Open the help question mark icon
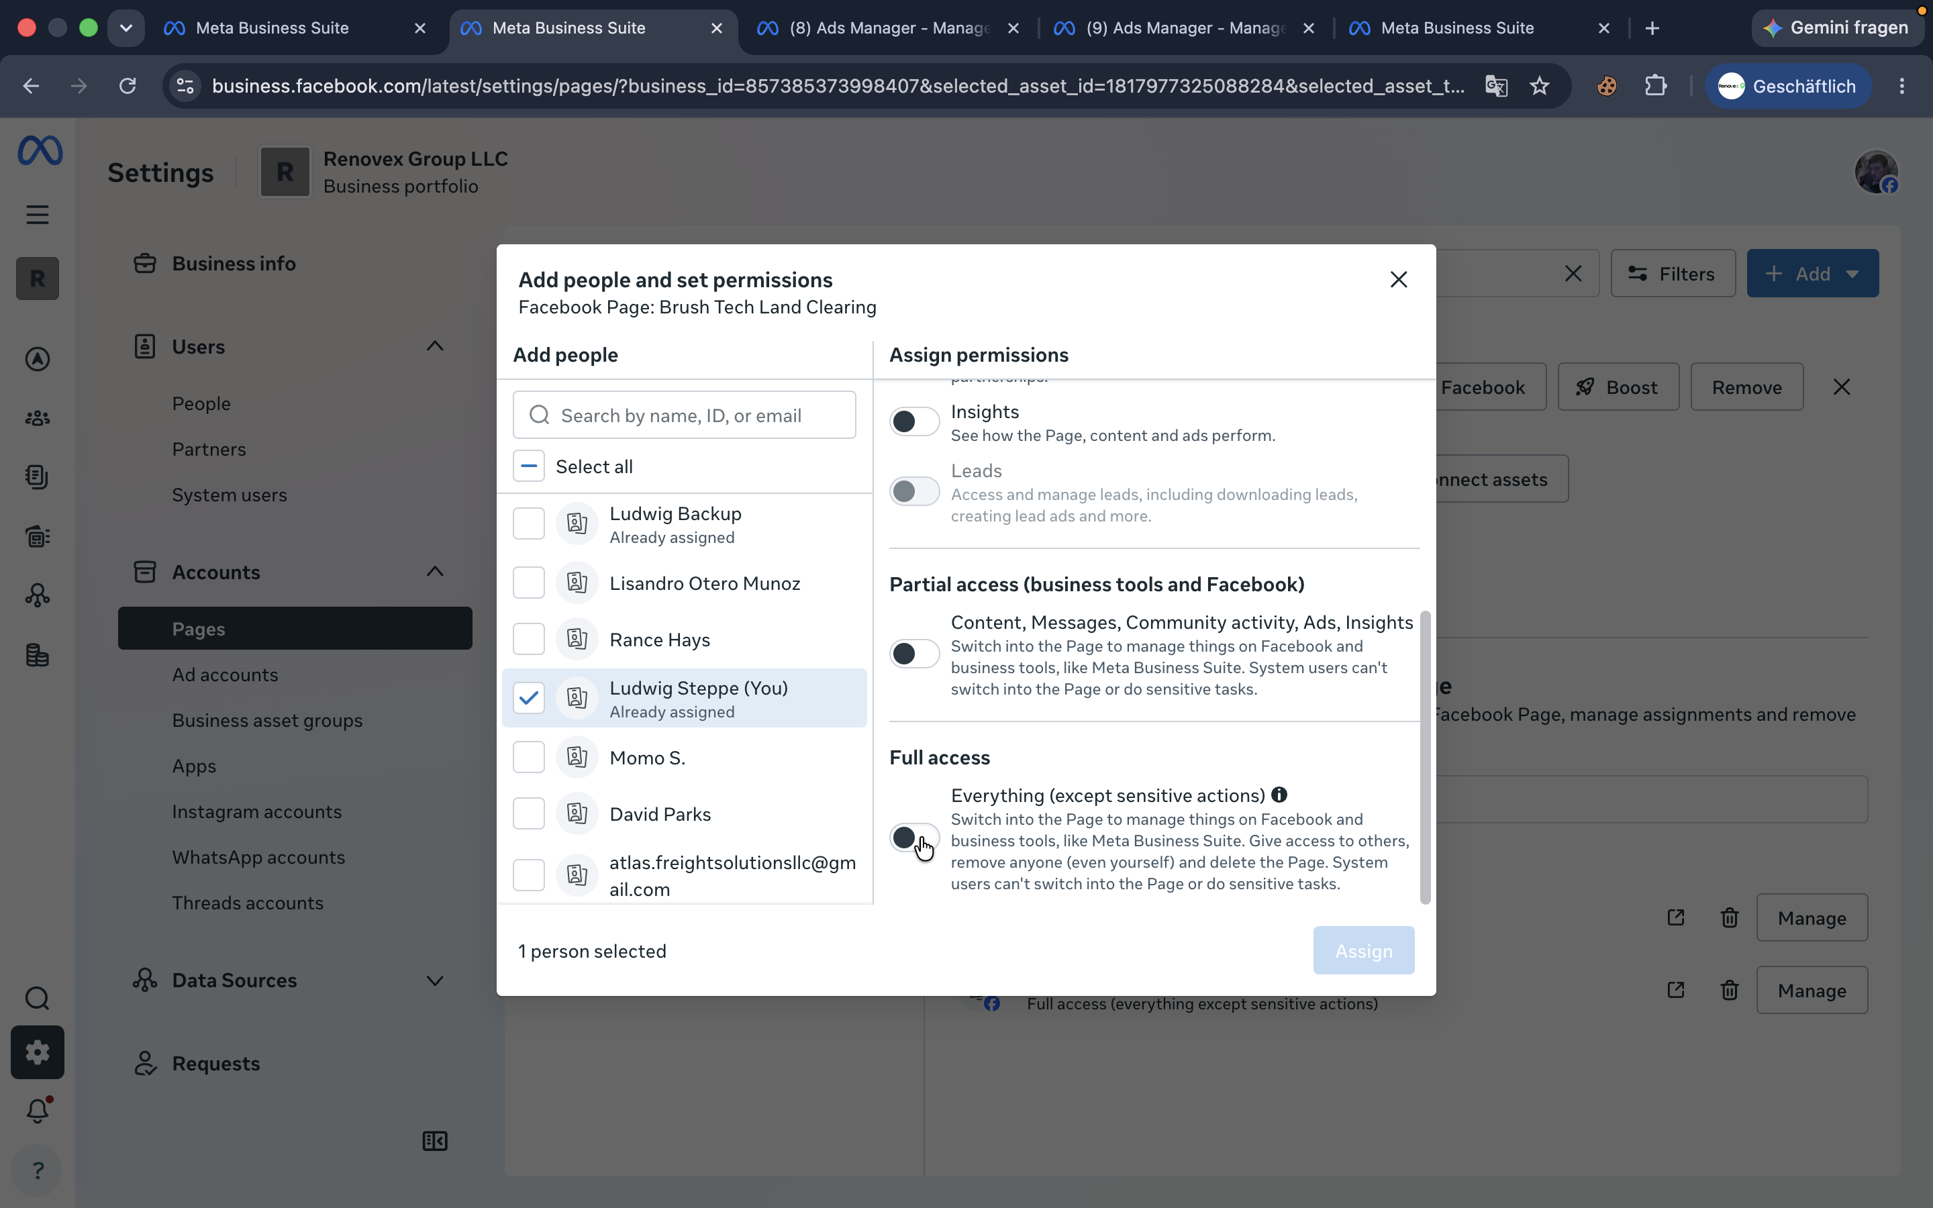1933x1208 pixels. click(38, 1170)
